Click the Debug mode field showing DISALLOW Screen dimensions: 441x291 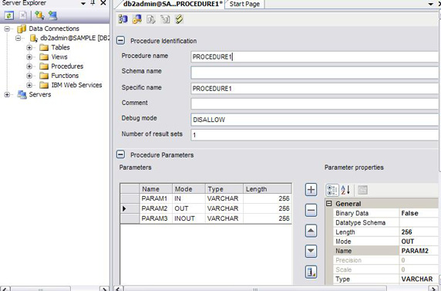click(315, 120)
